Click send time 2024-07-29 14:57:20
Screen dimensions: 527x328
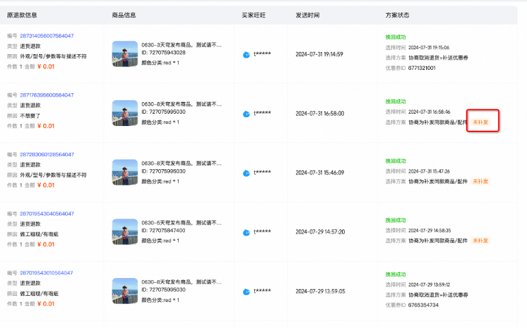320,232
